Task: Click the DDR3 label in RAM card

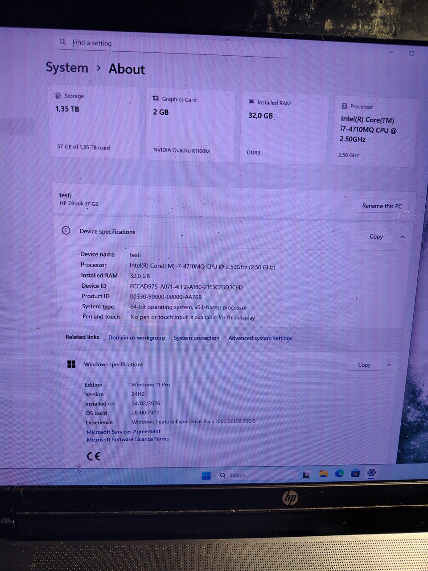Action: click(x=254, y=153)
